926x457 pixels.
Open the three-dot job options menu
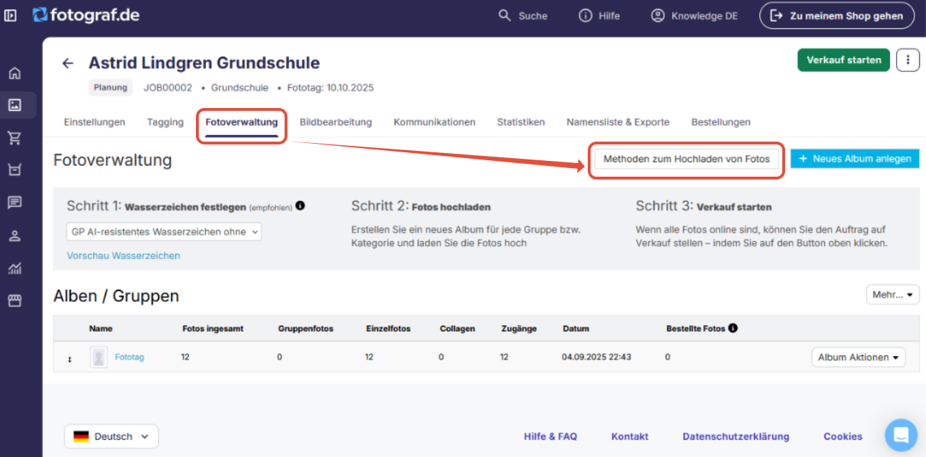click(908, 60)
